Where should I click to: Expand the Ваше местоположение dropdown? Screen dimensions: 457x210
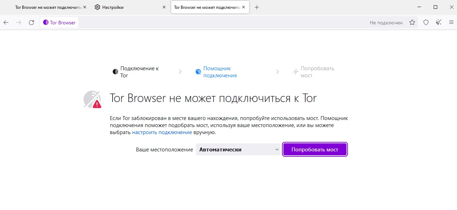[x=238, y=149]
